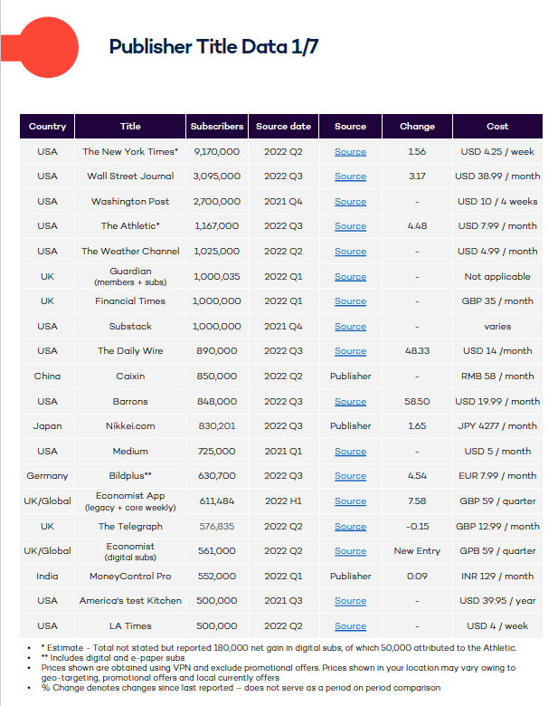Open the Bildplus Source link
Screen dimensions: 558x706
click(x=350, y=476)
